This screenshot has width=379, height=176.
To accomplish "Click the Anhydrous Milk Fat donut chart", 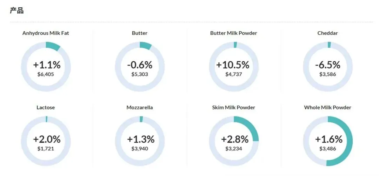I will tap(46, 67).
